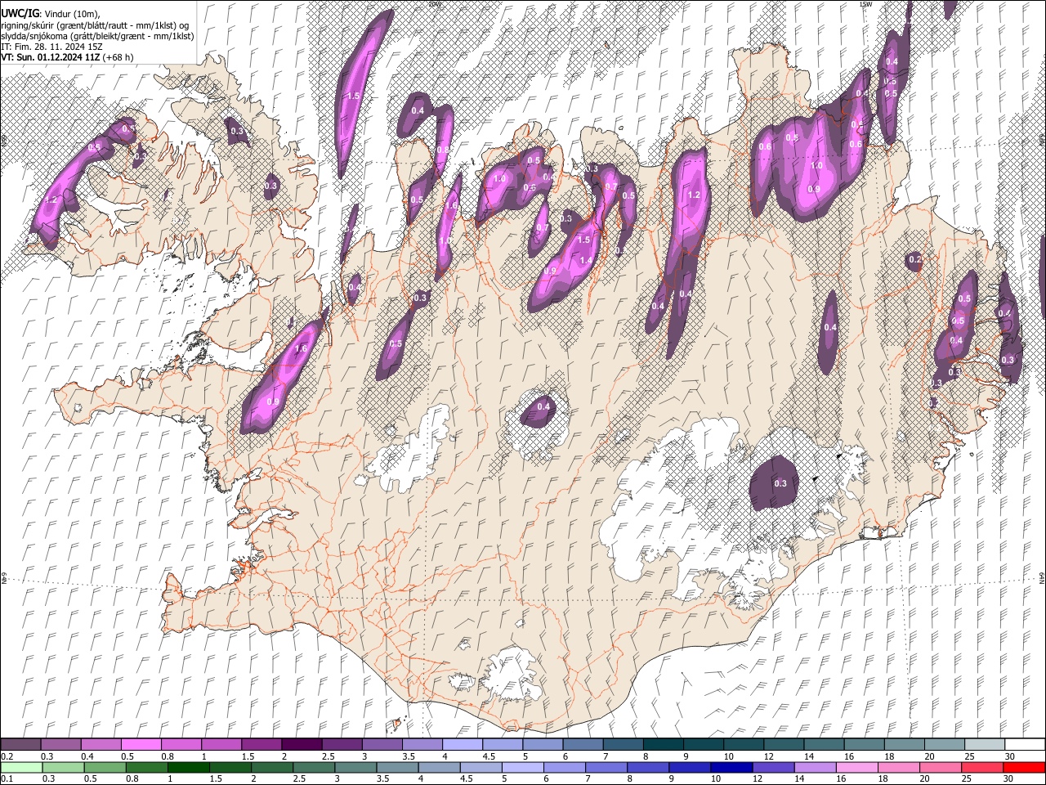This screenshot has height=785, width=1046.
Task: Pick the darkest purple 2–2.5 upper legend swatch
Action: [302, 745]
